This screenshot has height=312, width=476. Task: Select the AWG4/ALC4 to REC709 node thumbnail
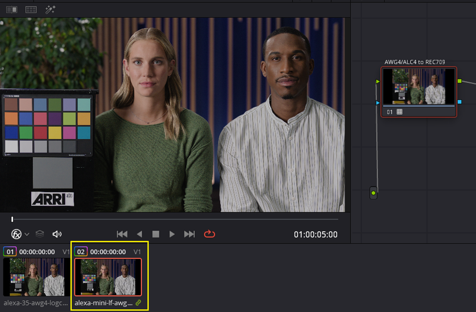click(419, 87)
